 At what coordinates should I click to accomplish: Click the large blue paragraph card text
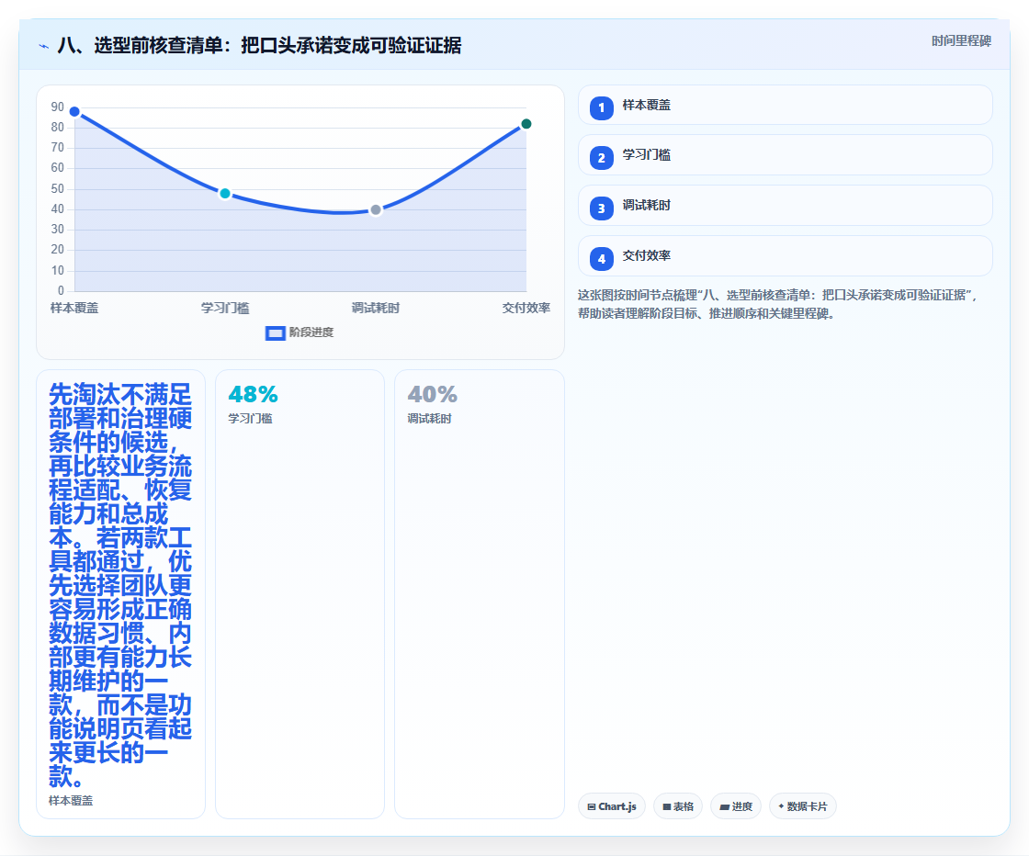coord(120,585)
